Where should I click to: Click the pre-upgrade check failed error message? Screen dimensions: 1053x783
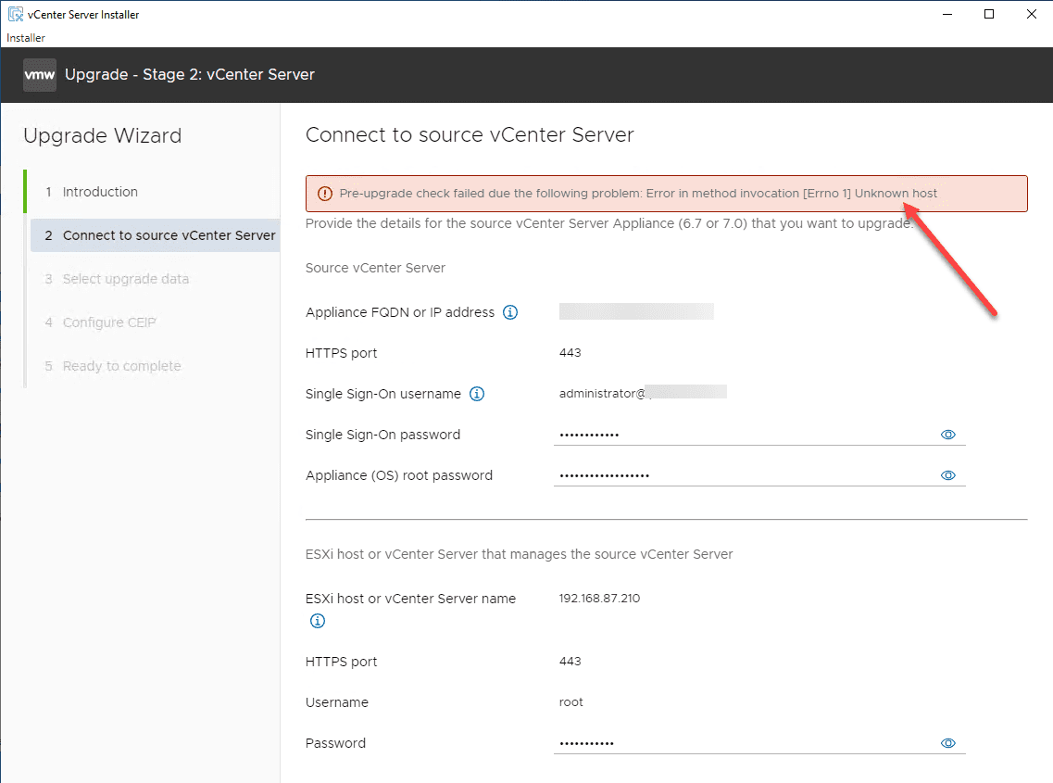tap(638, 194)
